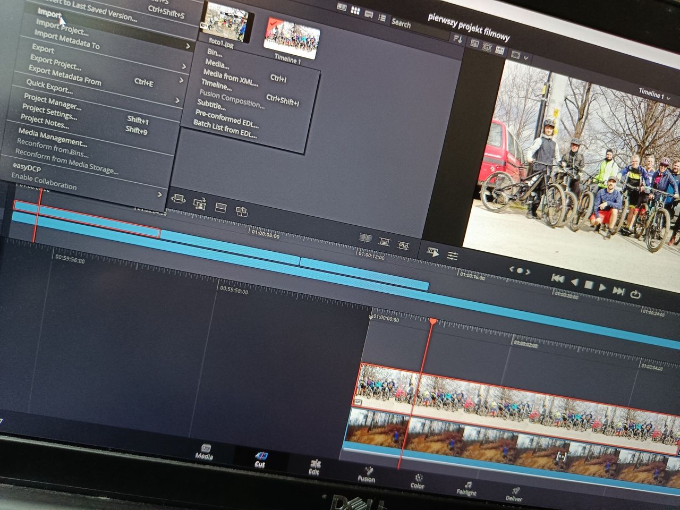Screen dimensions: 680x510
Task: Open the Fusion page tab
Action: pos(366,475)
